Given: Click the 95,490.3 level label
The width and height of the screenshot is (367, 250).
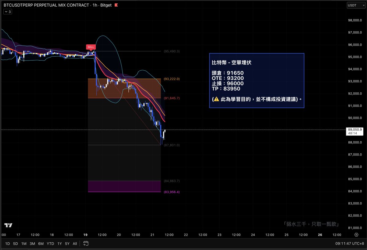Looking at the screenshot, I should pyautogui.click(x=172, y=51).
